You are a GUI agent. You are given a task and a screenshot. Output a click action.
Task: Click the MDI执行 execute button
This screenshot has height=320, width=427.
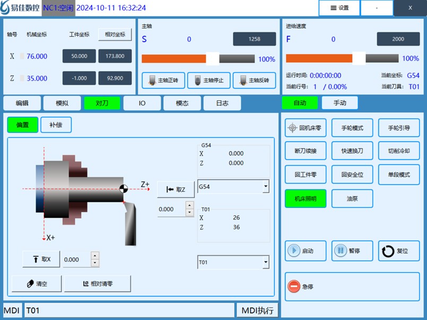257,310
